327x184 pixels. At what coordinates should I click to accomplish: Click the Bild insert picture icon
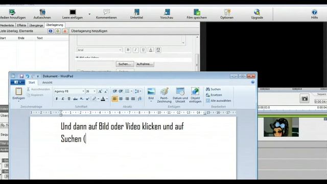[151, 91]
